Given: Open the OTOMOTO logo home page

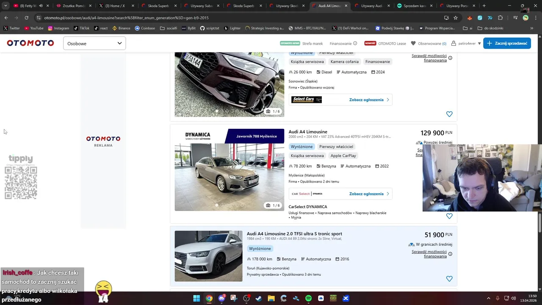Looking at the screenshot, I should [x=30, y=43].
